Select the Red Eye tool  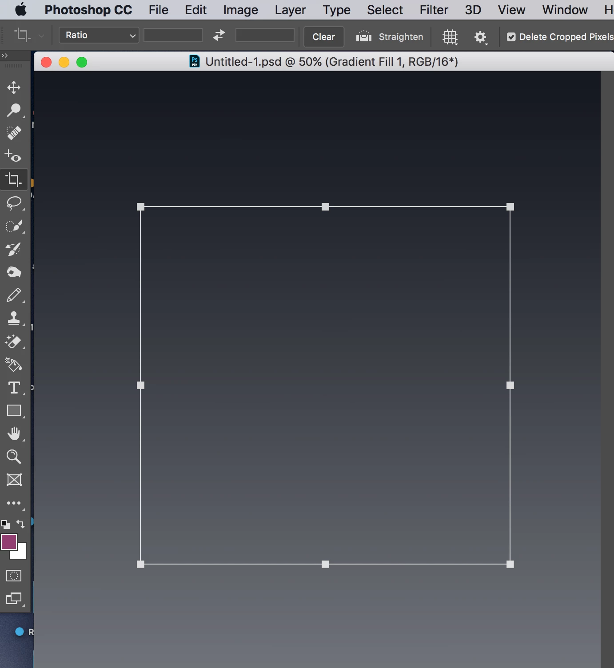pyautogui.click(x=13, y=156)
